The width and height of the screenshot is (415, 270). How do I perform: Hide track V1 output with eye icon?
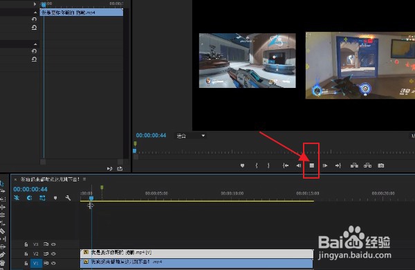pos(53,263)
